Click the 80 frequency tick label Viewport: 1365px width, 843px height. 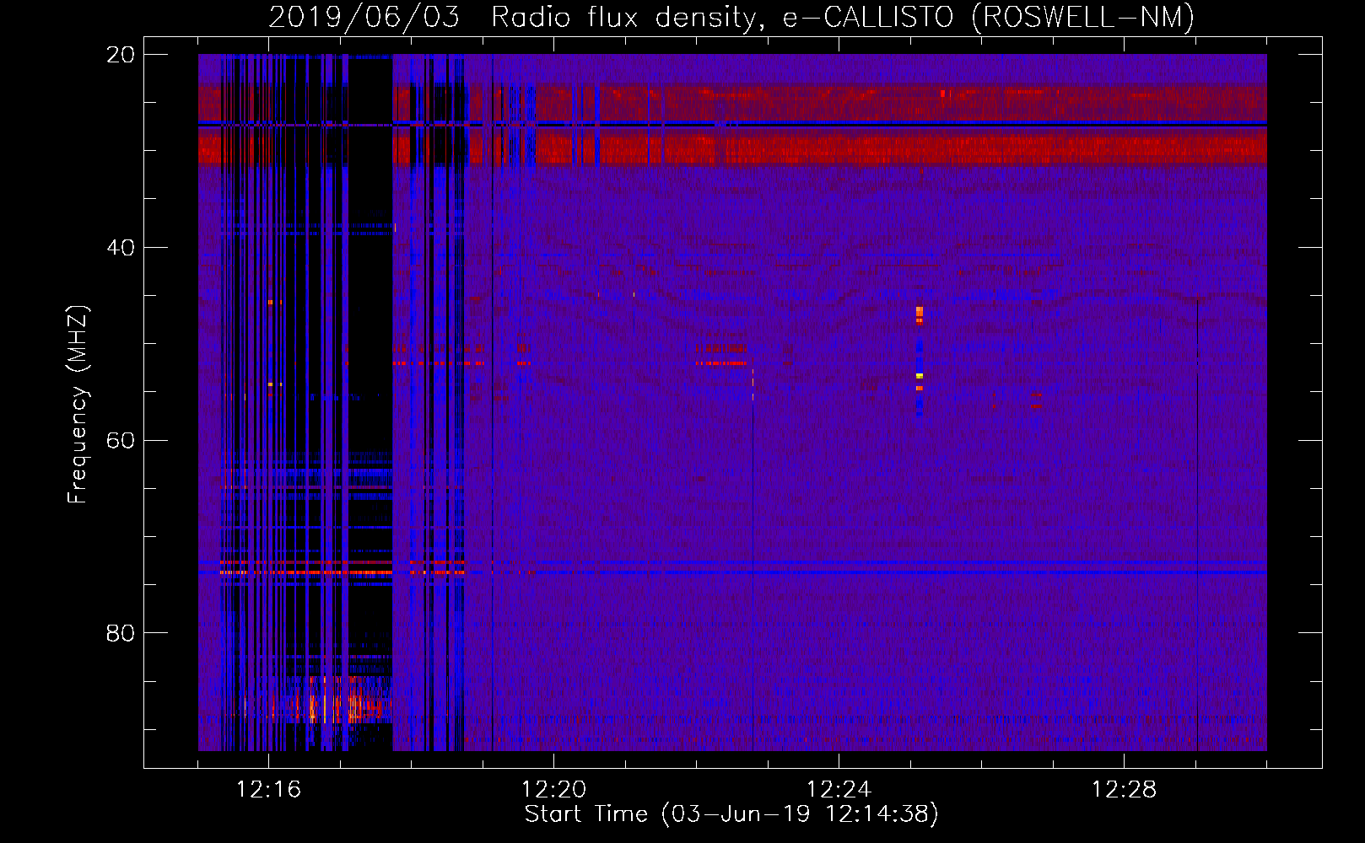[x=120, y=633]
